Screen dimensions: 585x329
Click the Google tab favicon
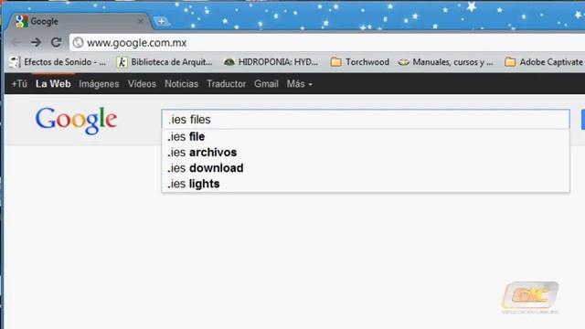click(x=22, y=22)
